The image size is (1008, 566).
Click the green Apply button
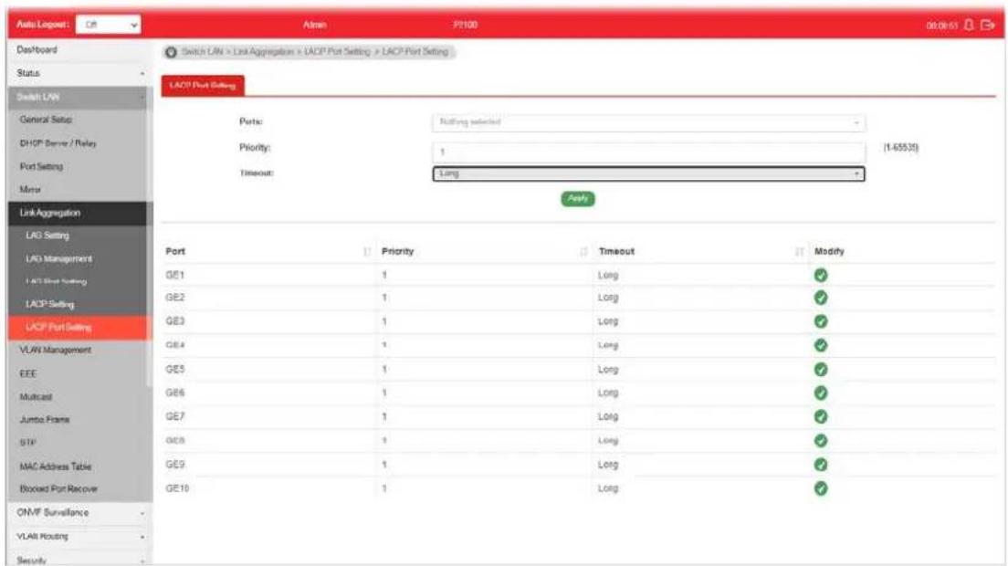pos(577,198)
